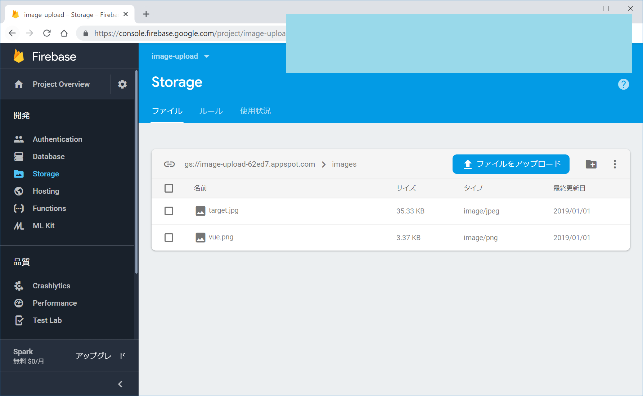
Task: Switch to the 使用状況 tab
Action: [255, 111]
